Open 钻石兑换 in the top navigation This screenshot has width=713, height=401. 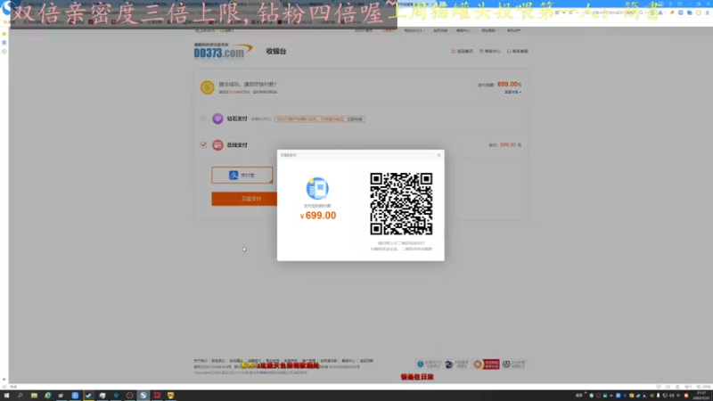(440, 30)
